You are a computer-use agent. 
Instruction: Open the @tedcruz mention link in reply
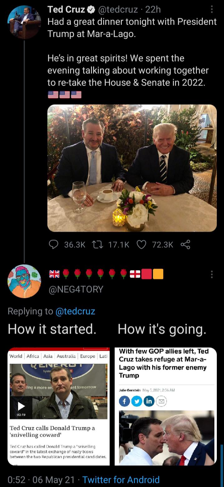pos(75,311)
